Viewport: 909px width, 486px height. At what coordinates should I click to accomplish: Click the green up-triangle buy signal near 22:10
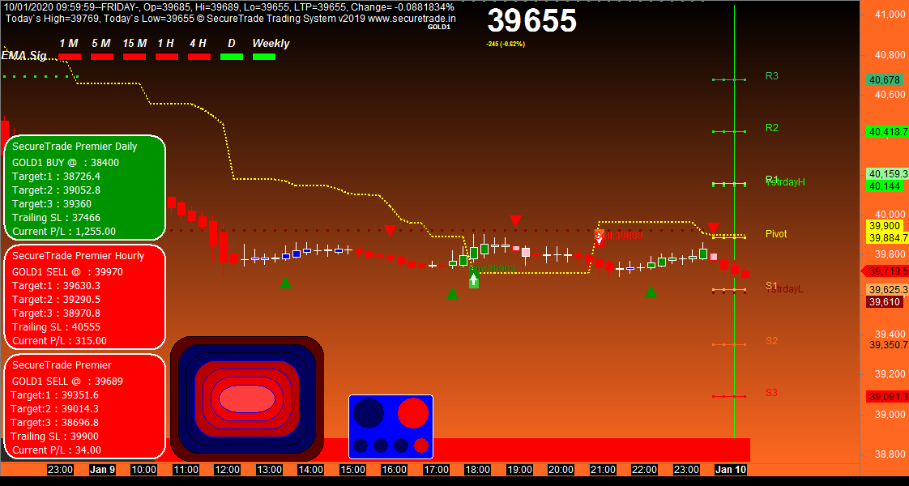pyautogui.click(x=651, y=292)
